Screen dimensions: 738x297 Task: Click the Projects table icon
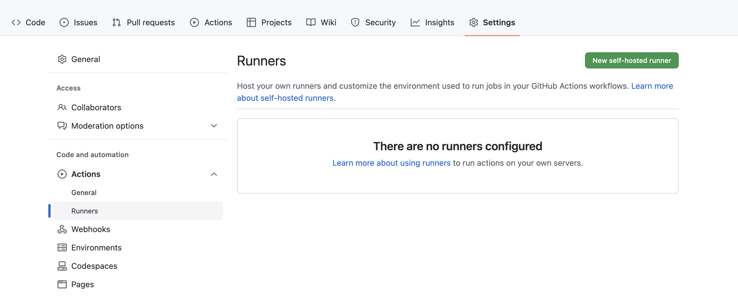(251, 22)
